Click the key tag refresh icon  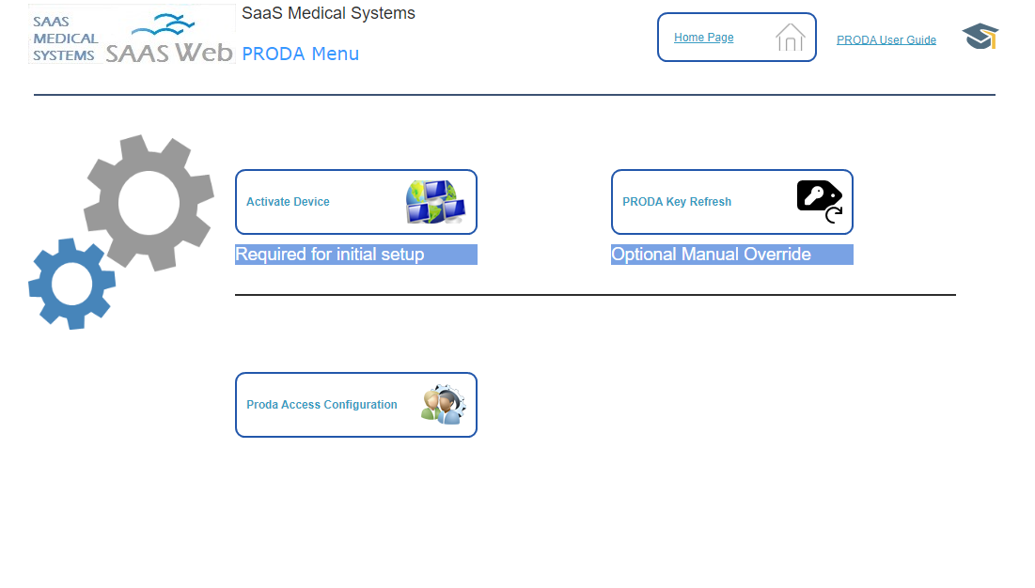pyautogui.click(x=820, y=202)
